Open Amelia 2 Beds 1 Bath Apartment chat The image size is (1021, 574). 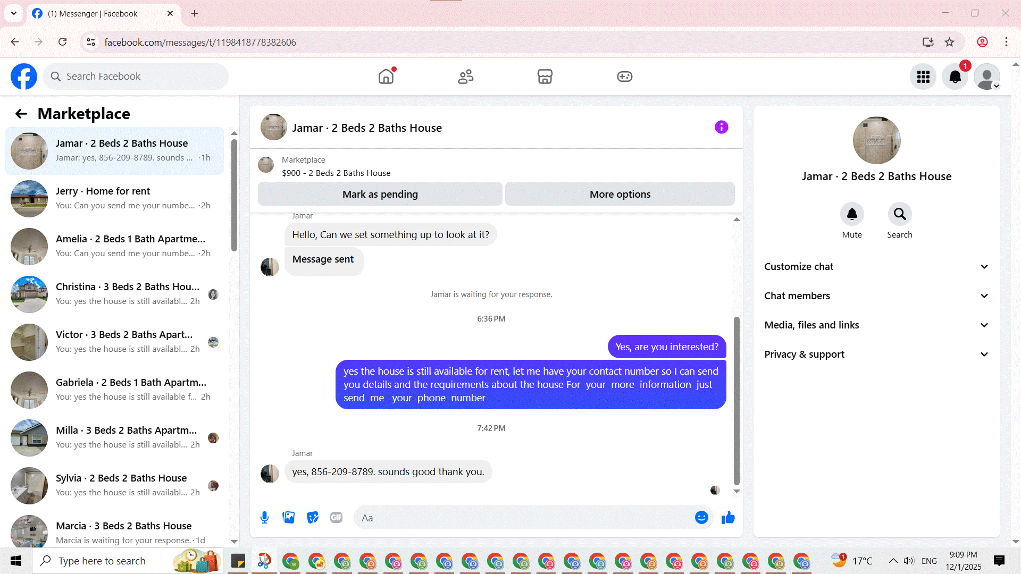pos(115,247)
